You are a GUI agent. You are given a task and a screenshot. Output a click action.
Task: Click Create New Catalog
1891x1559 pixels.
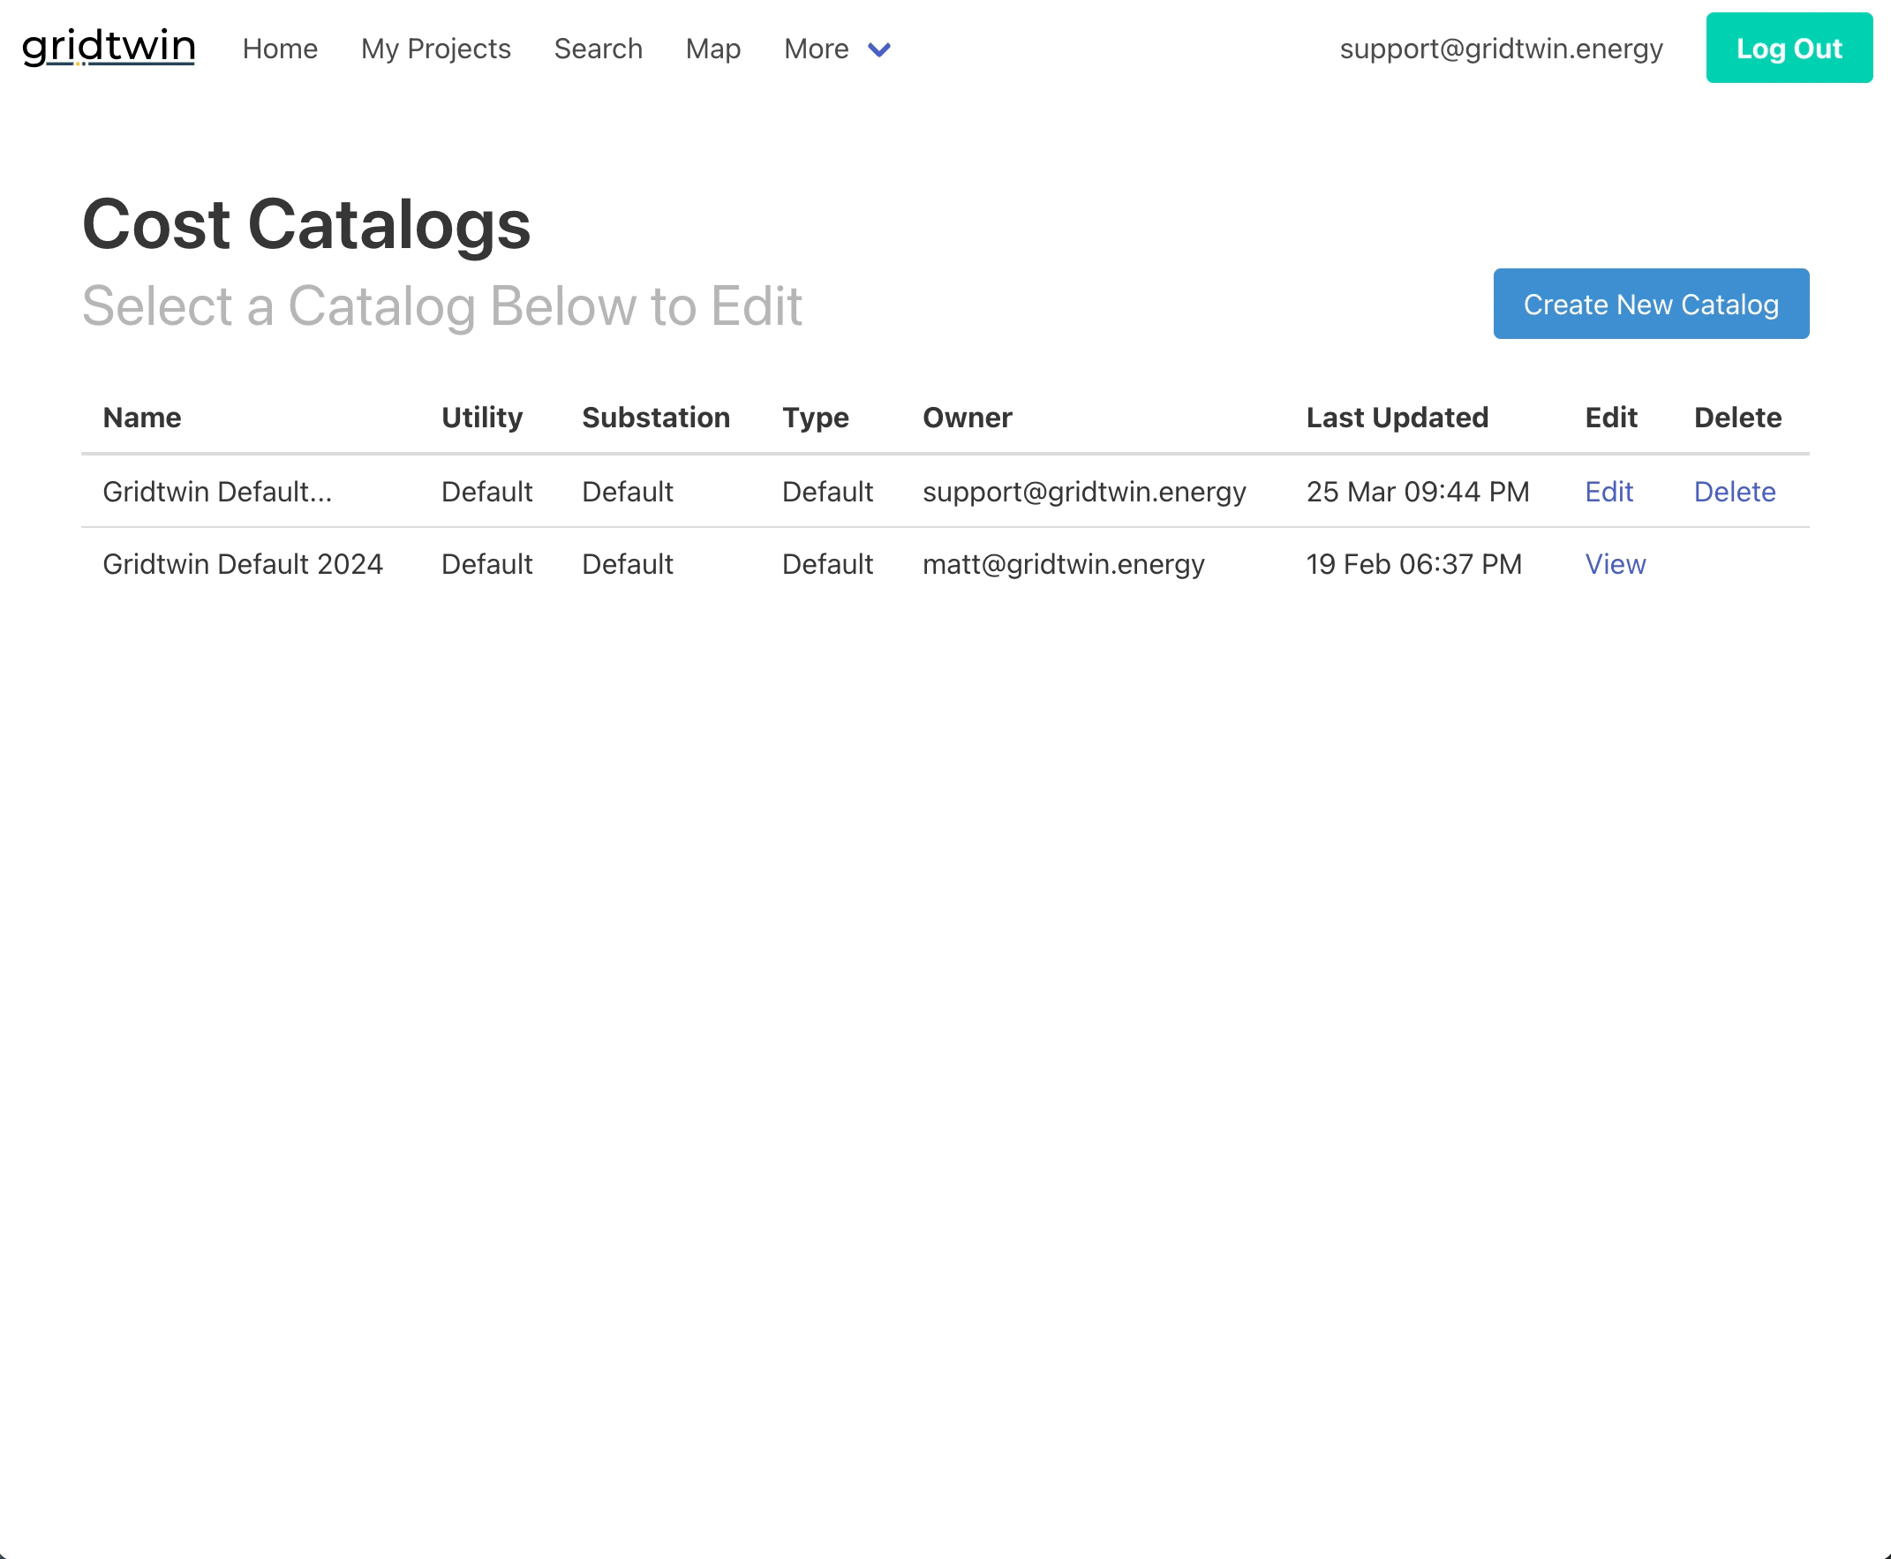pyautogui.click(x=1650, y=304)
